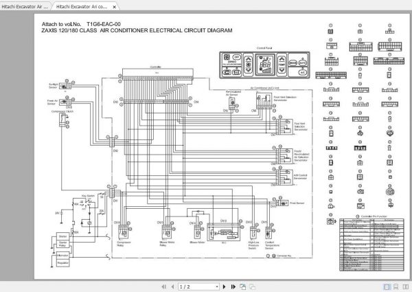Click the TEMP up arrow on control panel drawing
The height and width of the screenshot is (292, 412).
[282, 59]
